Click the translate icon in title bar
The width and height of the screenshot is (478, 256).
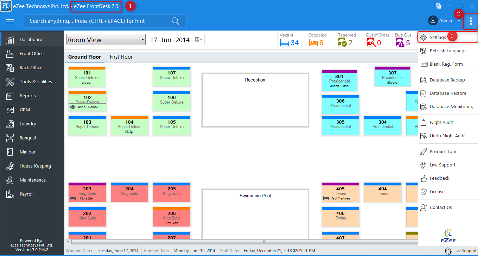tap(439, 6)
